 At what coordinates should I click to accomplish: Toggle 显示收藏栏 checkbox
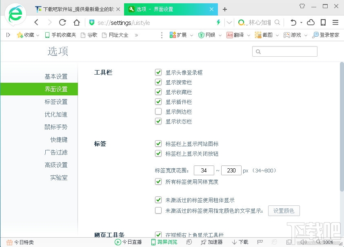pos(158,92)
